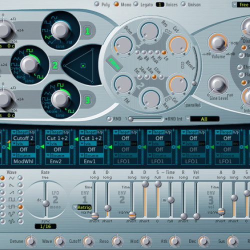Click the square handle in the oscillator mix triangle
Screen dimensions: 250x250
tap(83, 65)
